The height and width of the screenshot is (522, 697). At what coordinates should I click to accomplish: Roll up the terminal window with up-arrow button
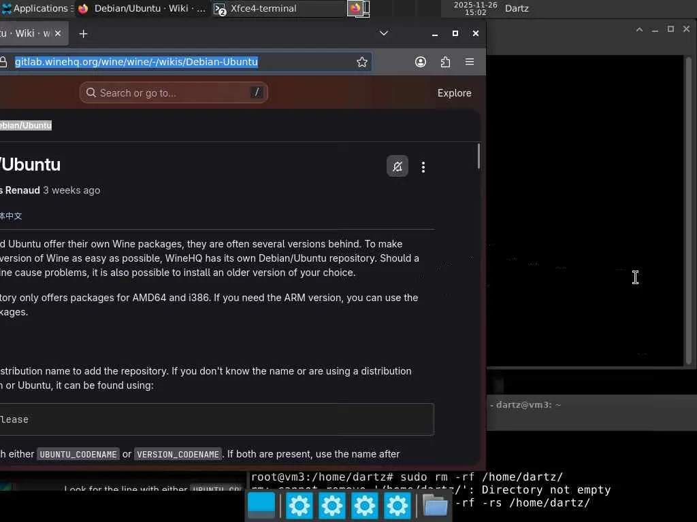coord(639,30)
